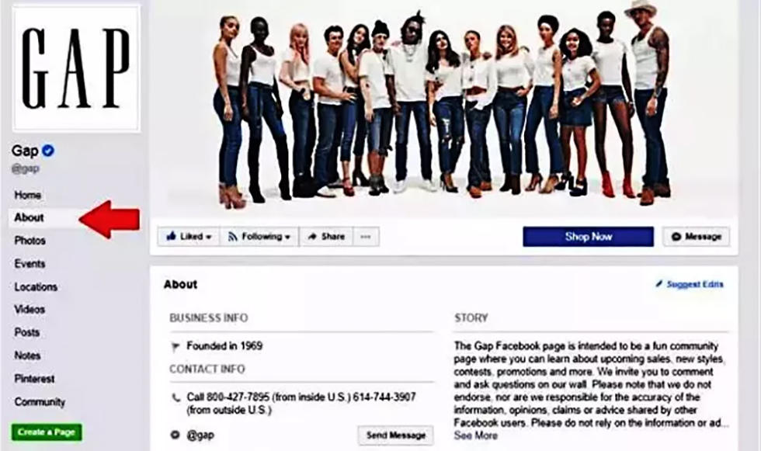This screenshot has height=451, width=761.
Task: Expand the Liked dropdown arrow
Action: point(208,237)
